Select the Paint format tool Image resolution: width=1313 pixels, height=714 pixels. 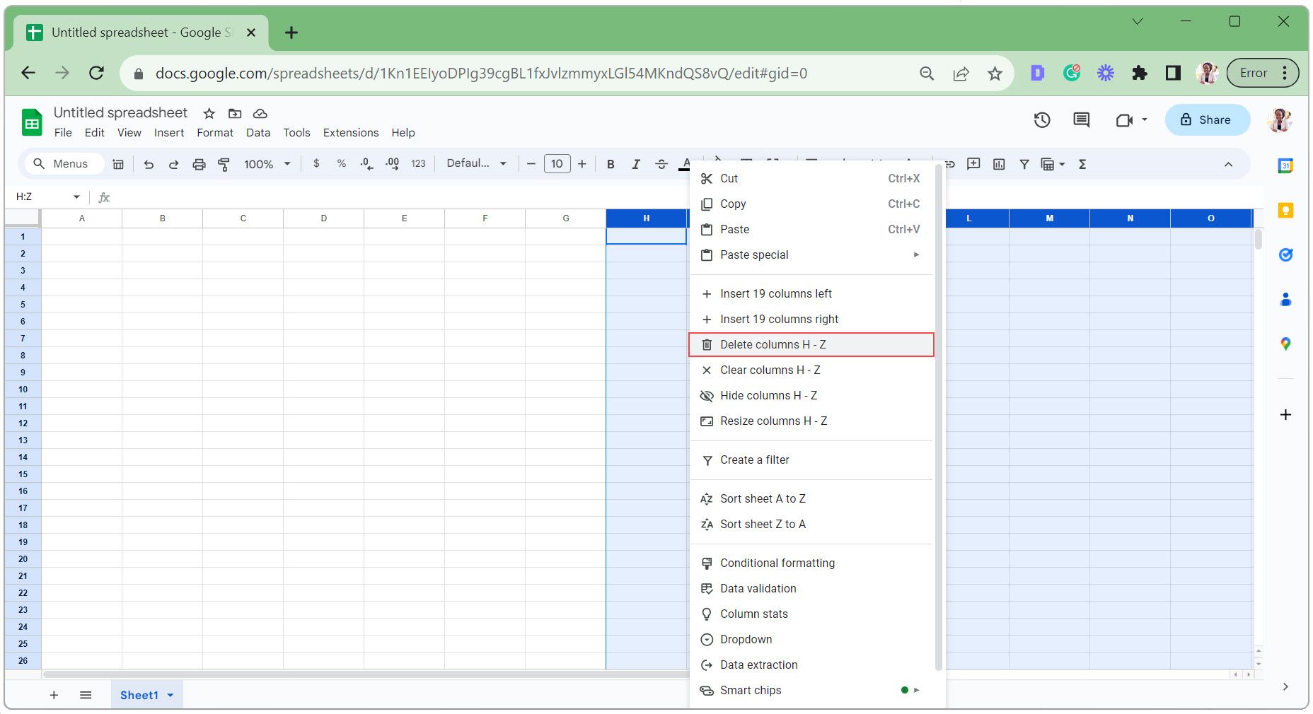224,164
